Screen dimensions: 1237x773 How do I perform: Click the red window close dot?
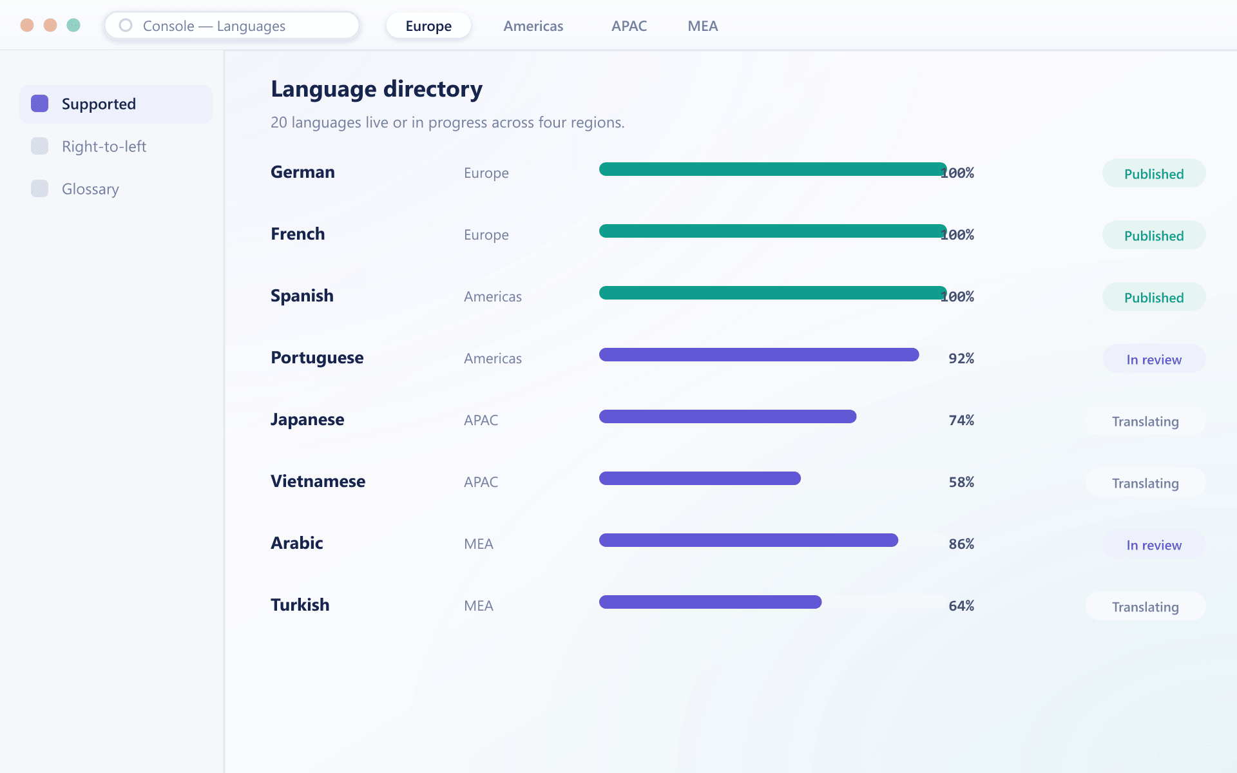pyautogui.click(x=27, y=25)
